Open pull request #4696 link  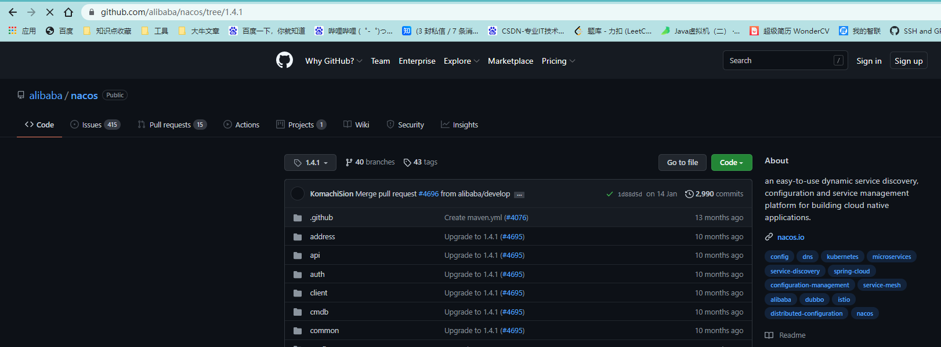click(x=429, y=194)
